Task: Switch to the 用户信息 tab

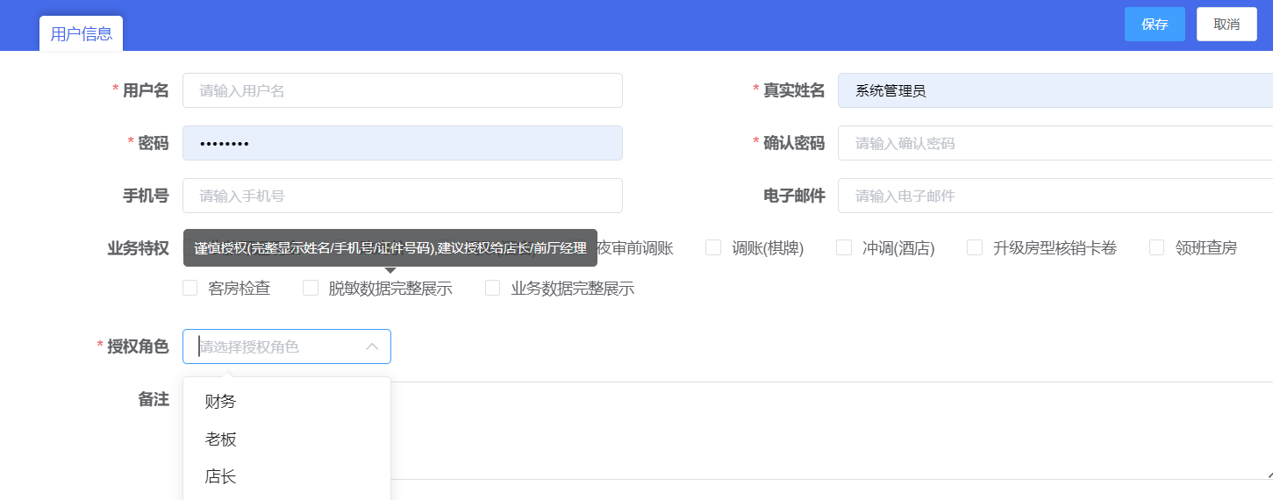Action: click(x=81, y=34)
